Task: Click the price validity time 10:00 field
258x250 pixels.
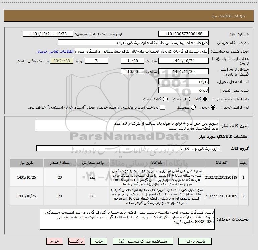Action: pos(133,71)
